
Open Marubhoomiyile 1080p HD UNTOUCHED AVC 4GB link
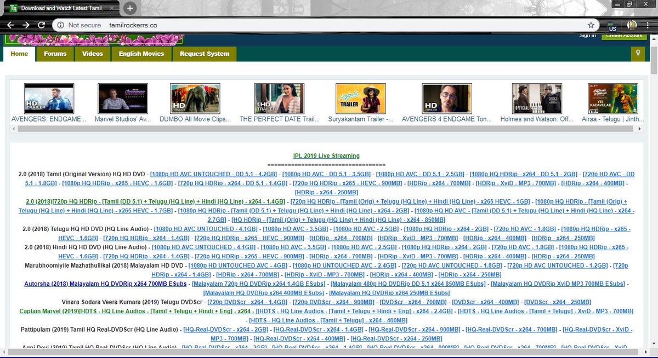pyautogui.click(x=238, y=265)
